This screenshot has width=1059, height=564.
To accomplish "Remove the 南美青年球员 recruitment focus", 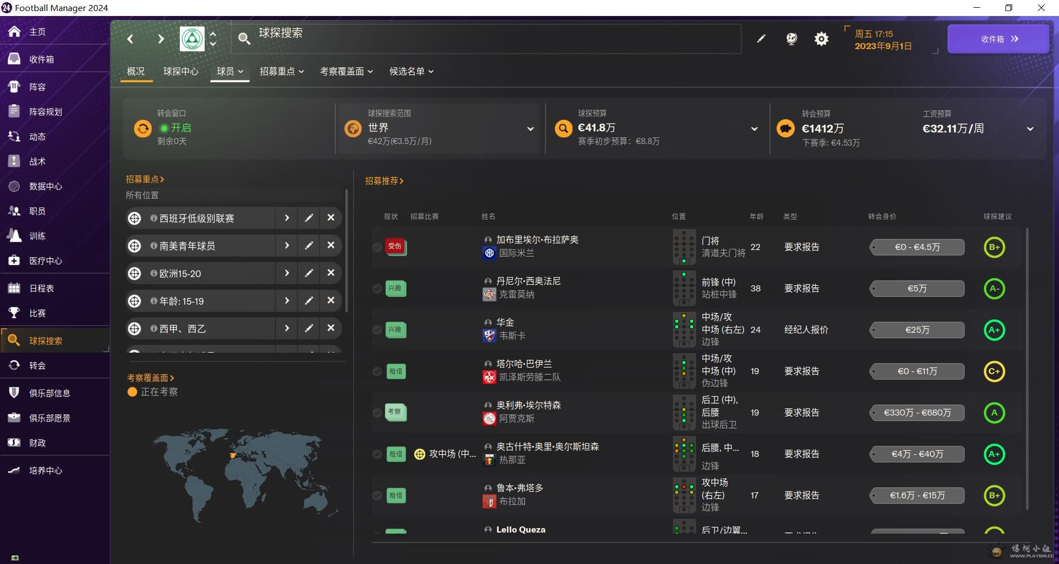I will click(x=331, y=246).
